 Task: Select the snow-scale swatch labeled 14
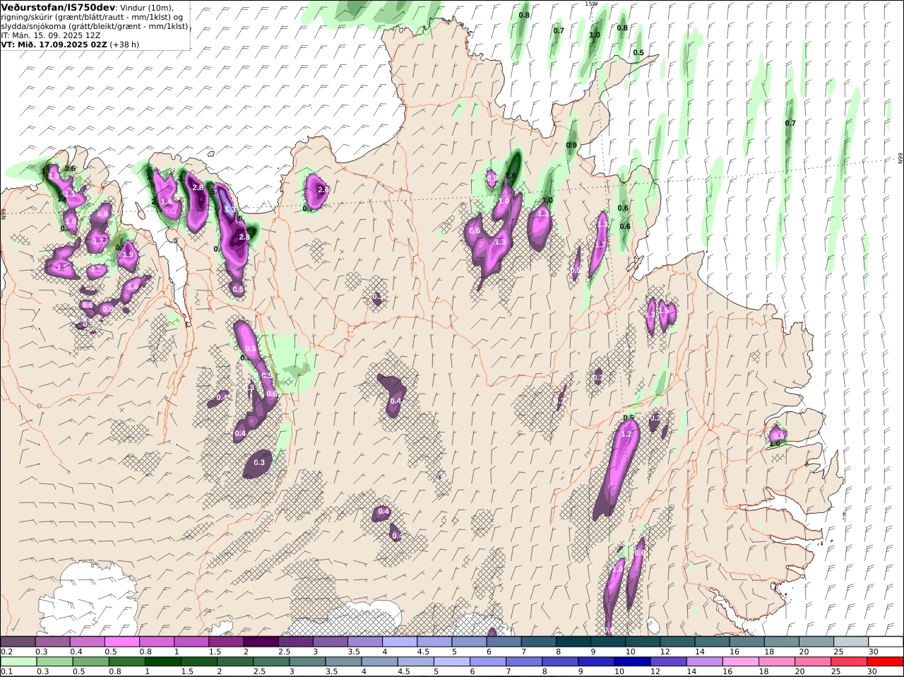click(x=712, y=642)
